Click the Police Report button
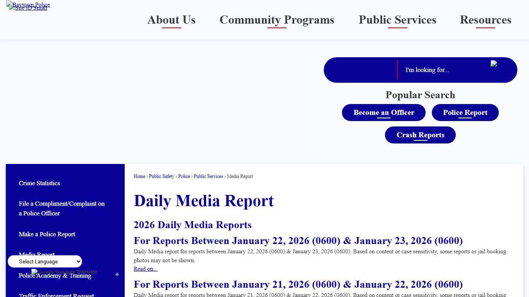Viewport: 529px width, 297px height. tap(465, 113)
